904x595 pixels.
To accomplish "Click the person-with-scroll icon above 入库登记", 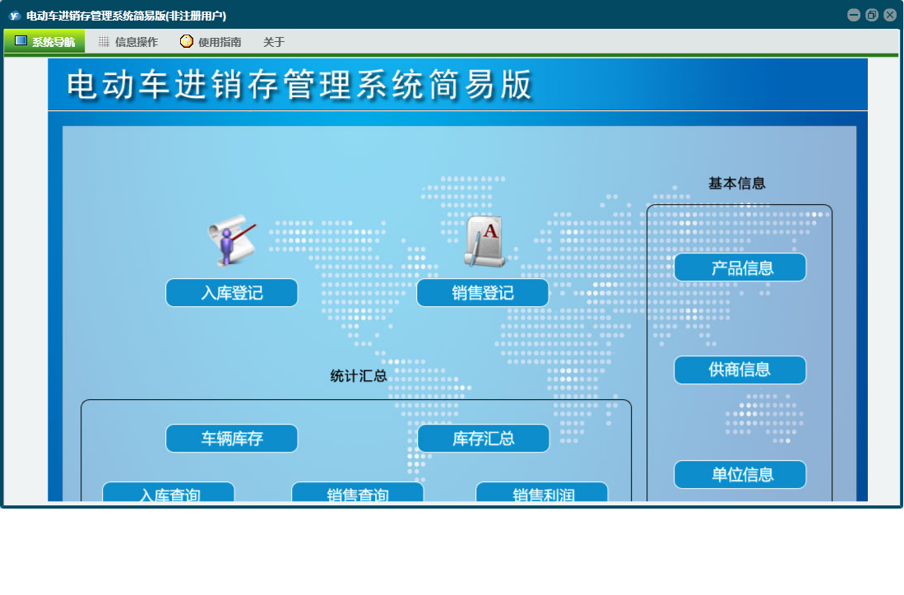I will pos(231,240).
